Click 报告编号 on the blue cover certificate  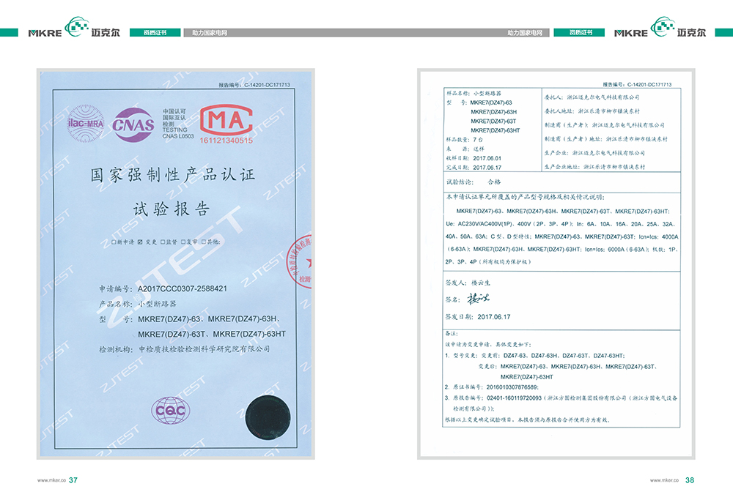[254, 85]
